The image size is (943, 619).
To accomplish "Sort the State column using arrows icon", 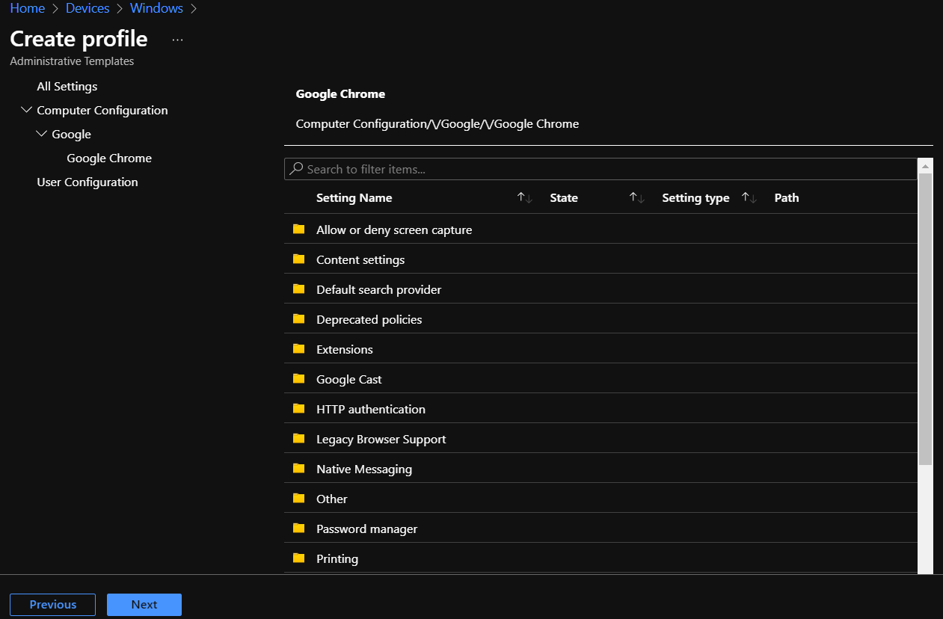I will [x=637, y=198].
